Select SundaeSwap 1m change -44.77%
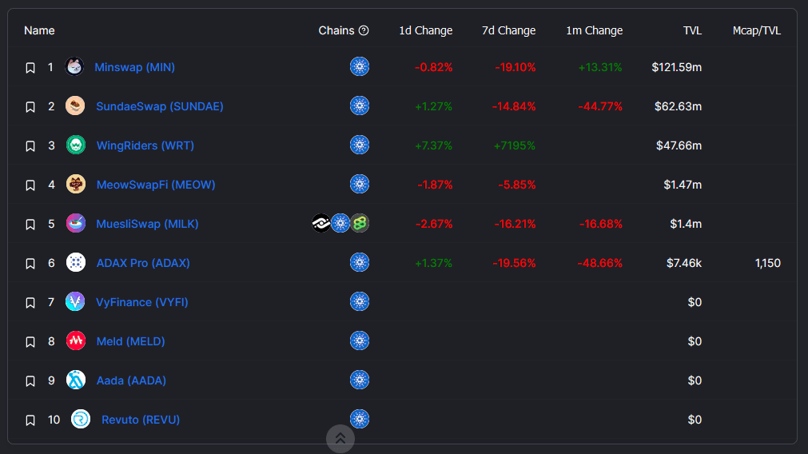Image resolution: width=808 pixels, height=454 pixels. (x=600, y=106)
